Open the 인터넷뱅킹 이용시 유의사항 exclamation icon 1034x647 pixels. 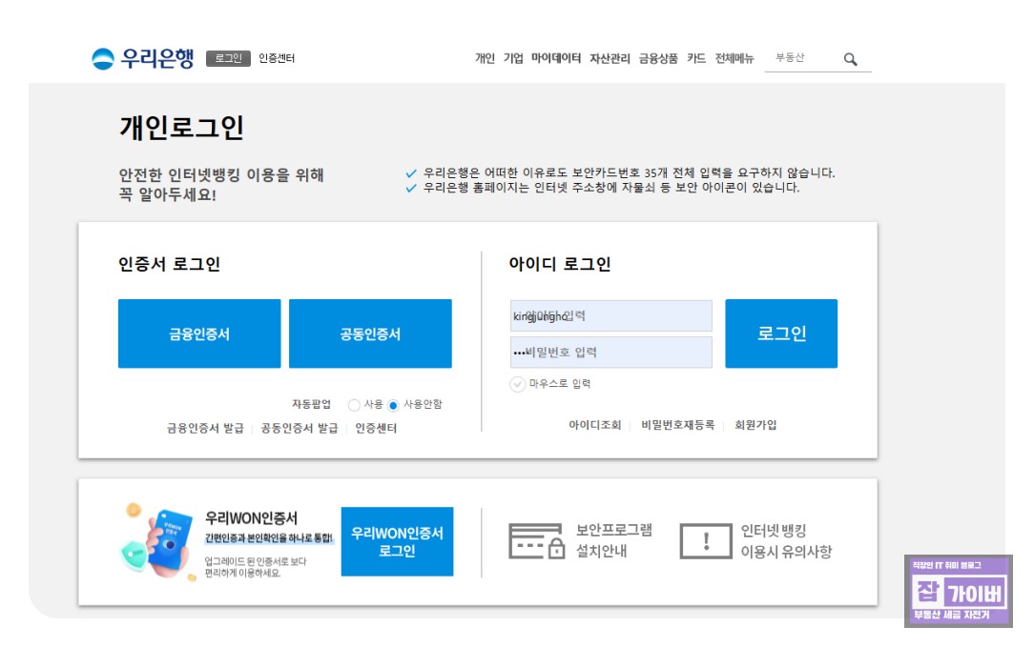coord(706,541)
